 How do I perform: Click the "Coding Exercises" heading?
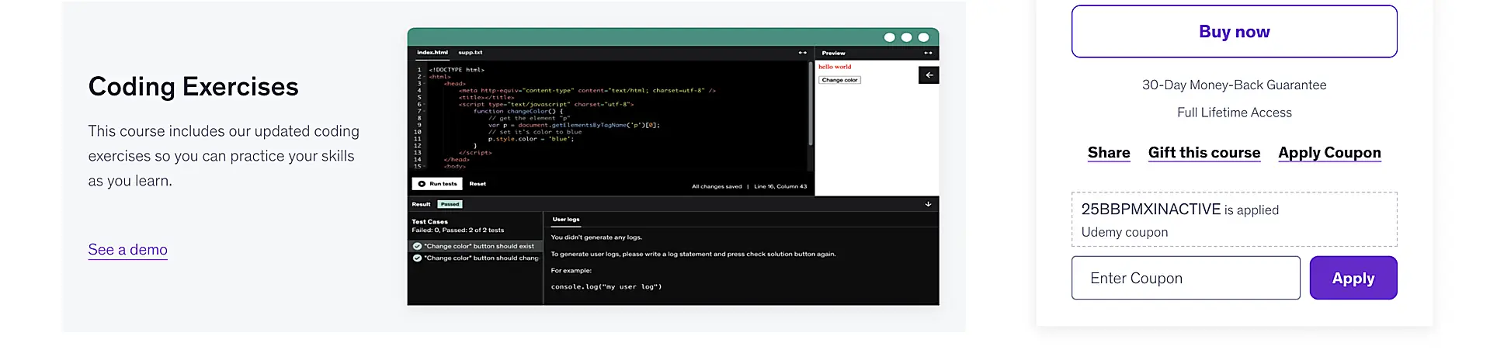pos(193,87)
